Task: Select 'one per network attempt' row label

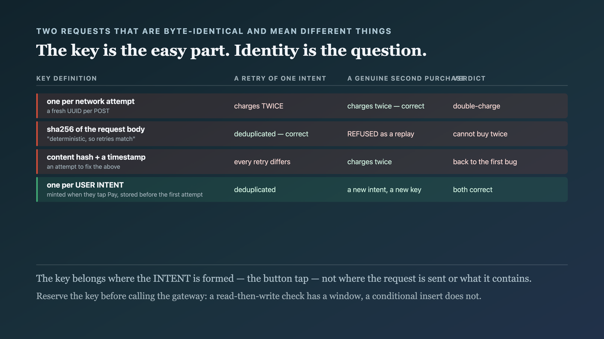Action: 91,101
